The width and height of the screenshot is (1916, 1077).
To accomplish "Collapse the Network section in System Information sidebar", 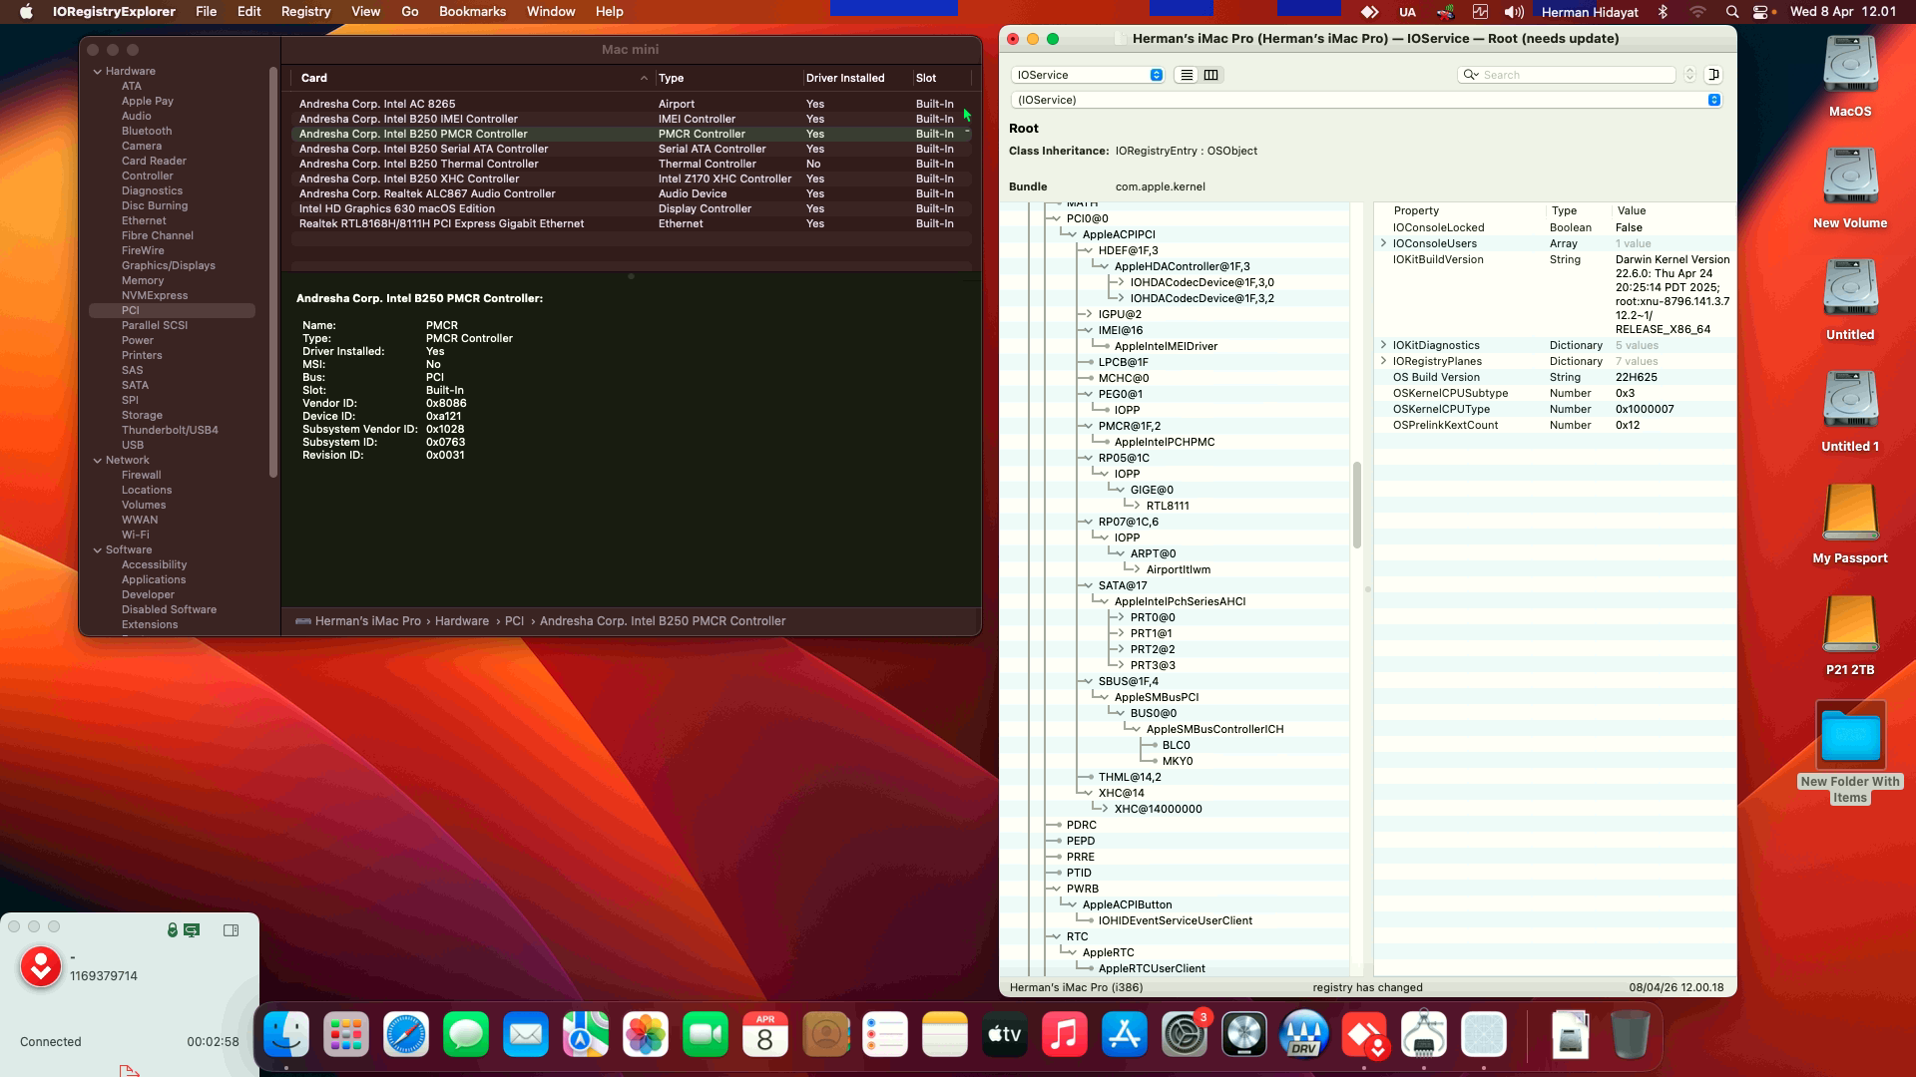I will 98,461.
